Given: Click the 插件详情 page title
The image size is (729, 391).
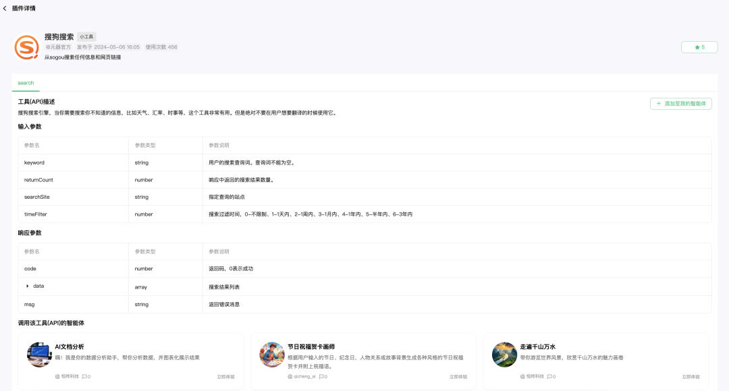Looking at the screenshot, I should [x=24, y=8].
